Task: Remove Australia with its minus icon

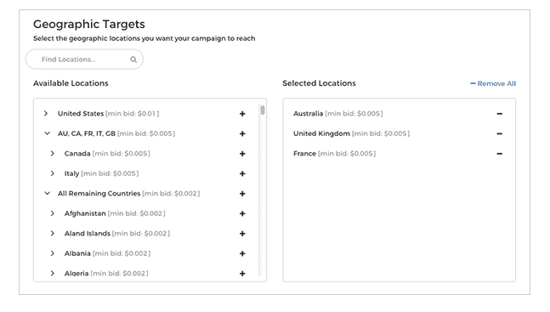Action: (500, 114)
